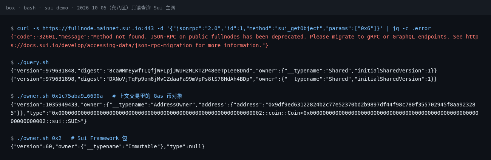Click the Gas coin object comment
Image resolution: width=491 pixels, height=160 pixels.
point(147,96)
